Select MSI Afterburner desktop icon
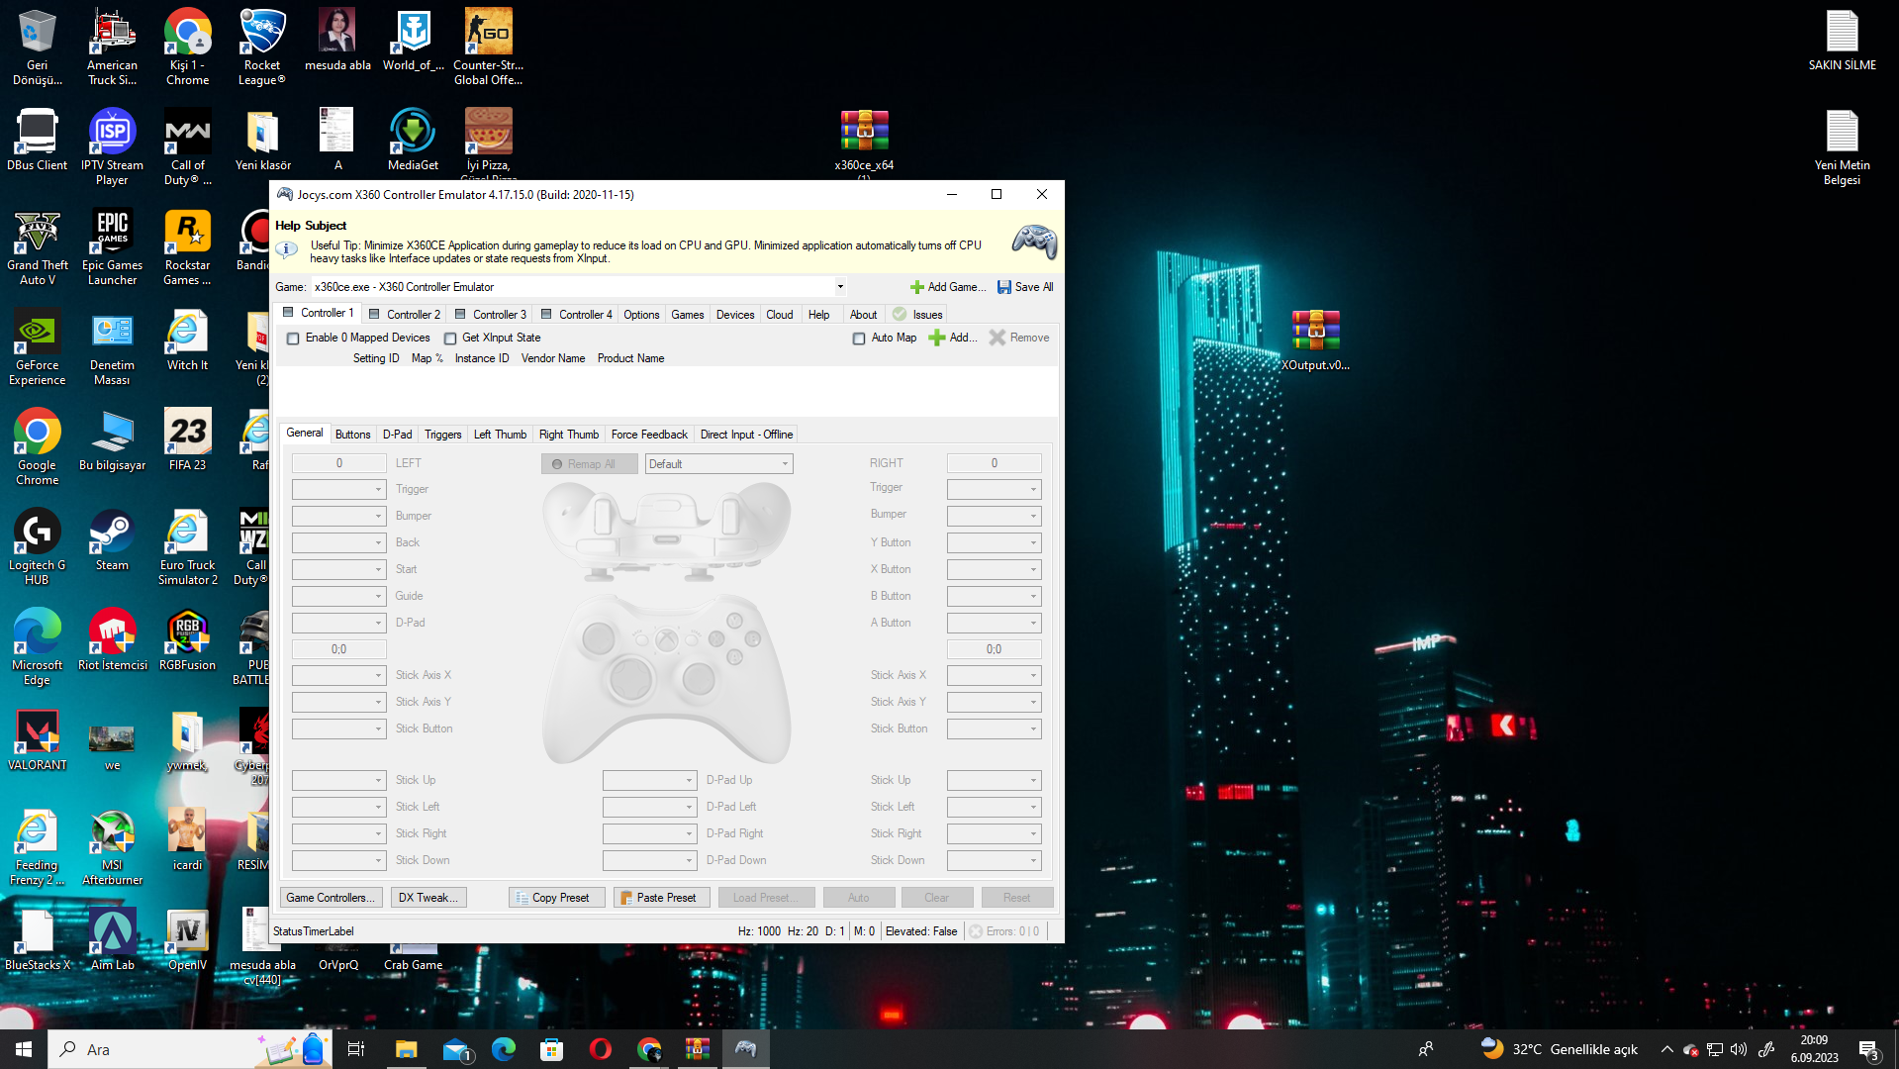The image size is (1899, 1069). coord(112,846)
